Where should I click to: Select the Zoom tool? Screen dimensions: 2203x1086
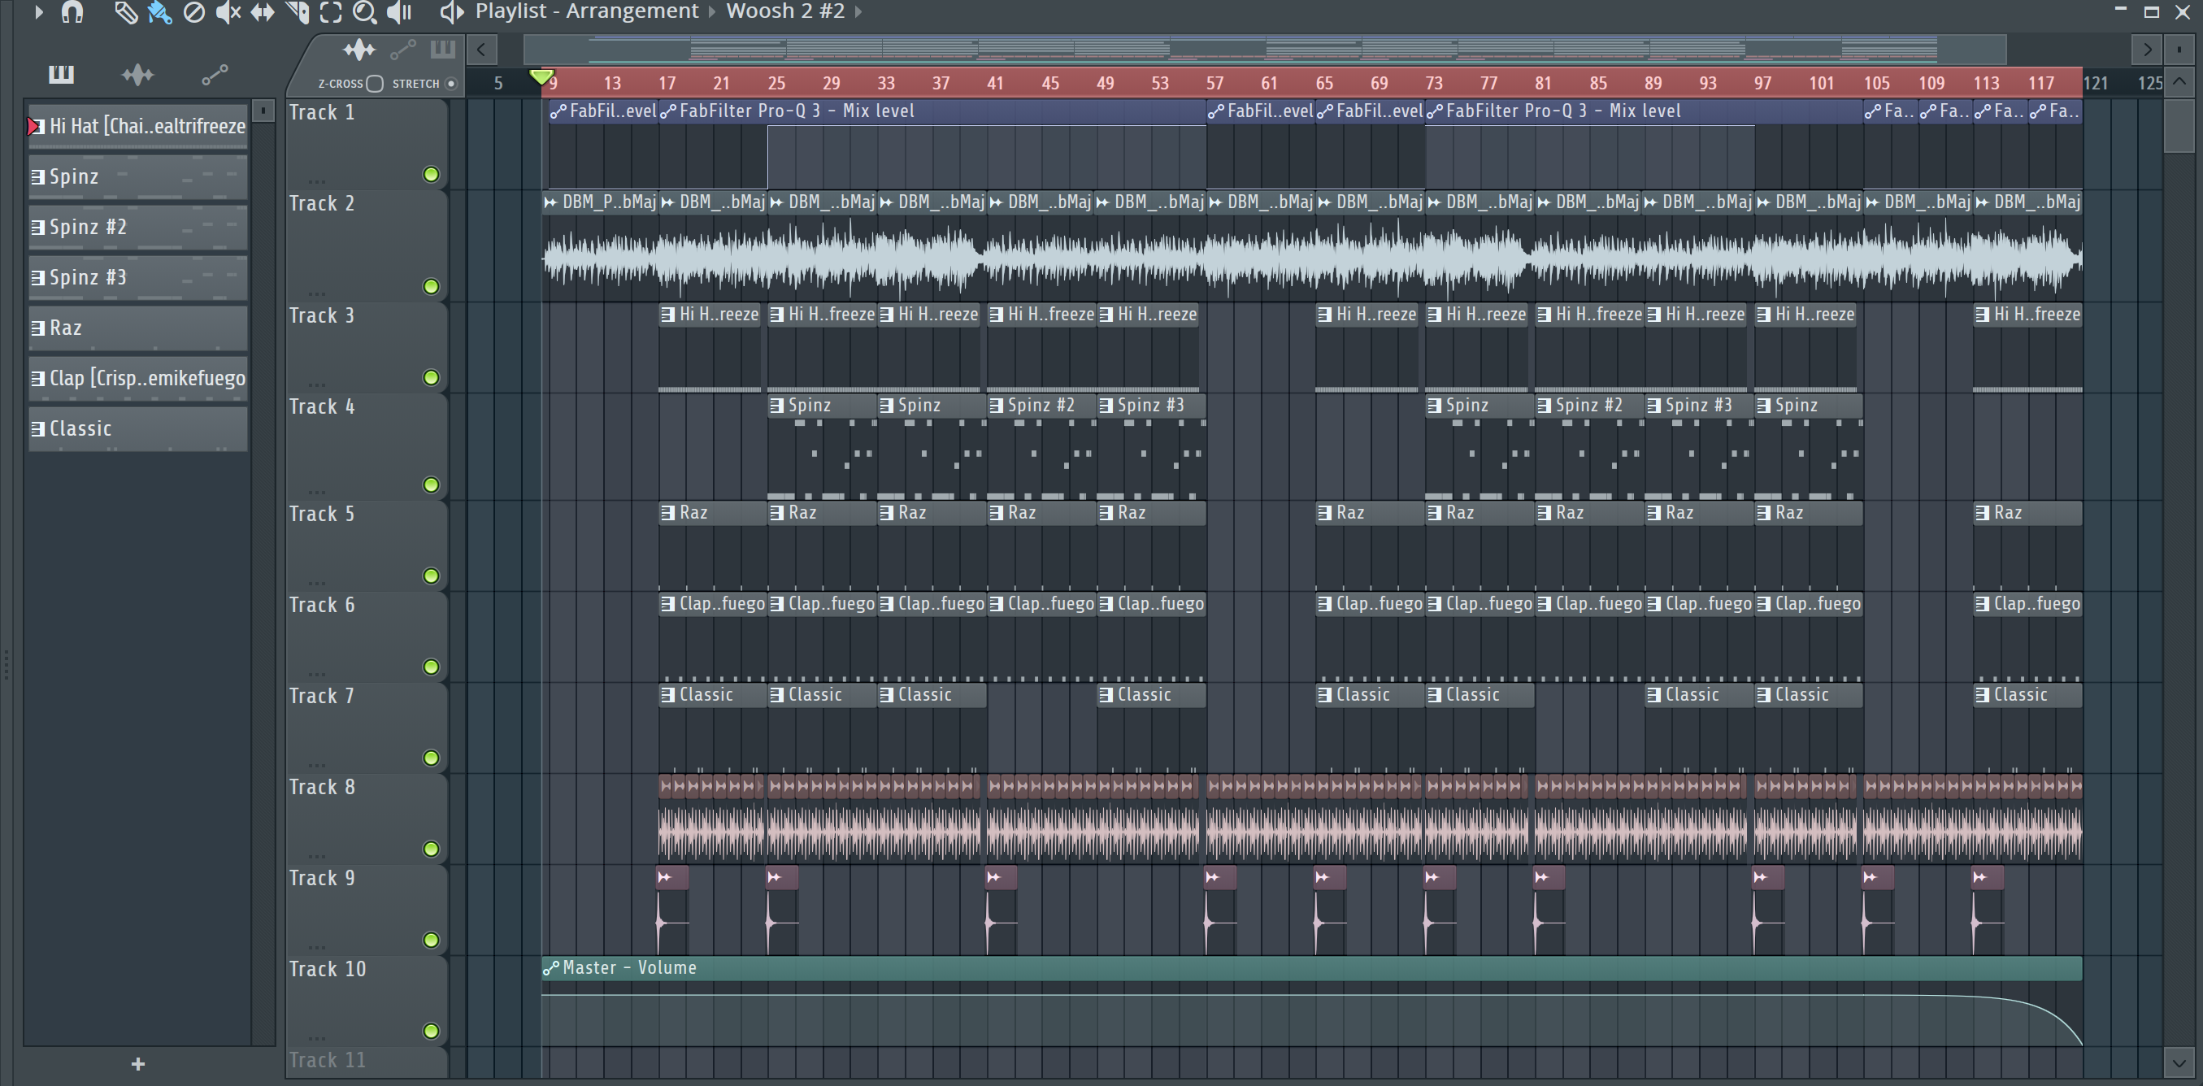coord(364,12)
